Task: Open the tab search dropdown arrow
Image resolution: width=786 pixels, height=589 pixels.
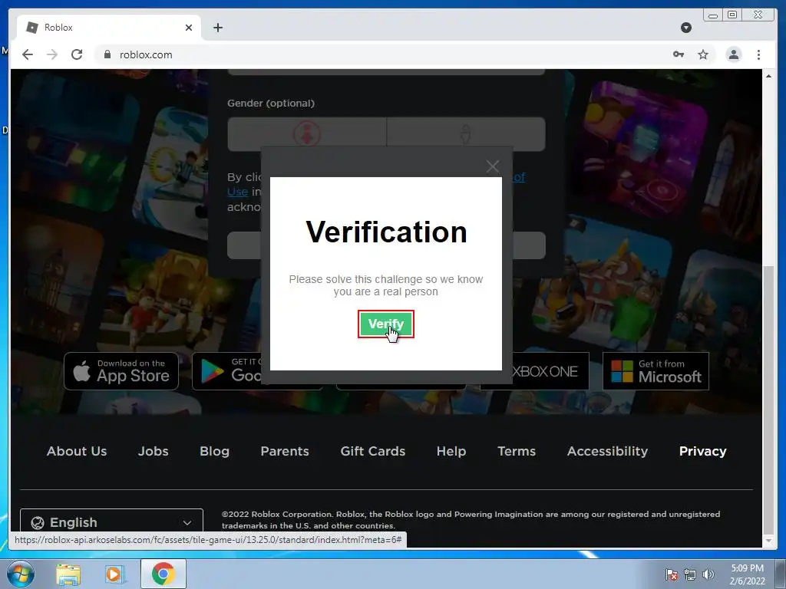Action: (686, 28)
